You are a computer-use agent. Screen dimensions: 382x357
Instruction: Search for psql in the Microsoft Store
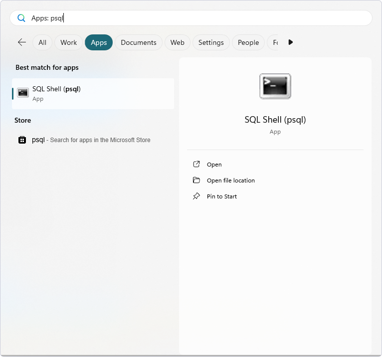tap(91, 140)
